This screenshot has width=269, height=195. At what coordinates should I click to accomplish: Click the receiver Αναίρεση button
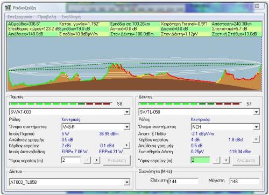click(246, 160)
